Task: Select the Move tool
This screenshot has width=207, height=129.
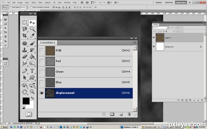Action: point(32,22)
